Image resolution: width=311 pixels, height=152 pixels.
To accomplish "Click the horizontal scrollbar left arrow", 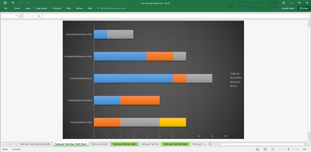I will (x=219, y=144).
